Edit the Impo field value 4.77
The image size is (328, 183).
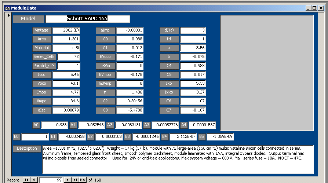pyautogui.click(x=66, y=92)
